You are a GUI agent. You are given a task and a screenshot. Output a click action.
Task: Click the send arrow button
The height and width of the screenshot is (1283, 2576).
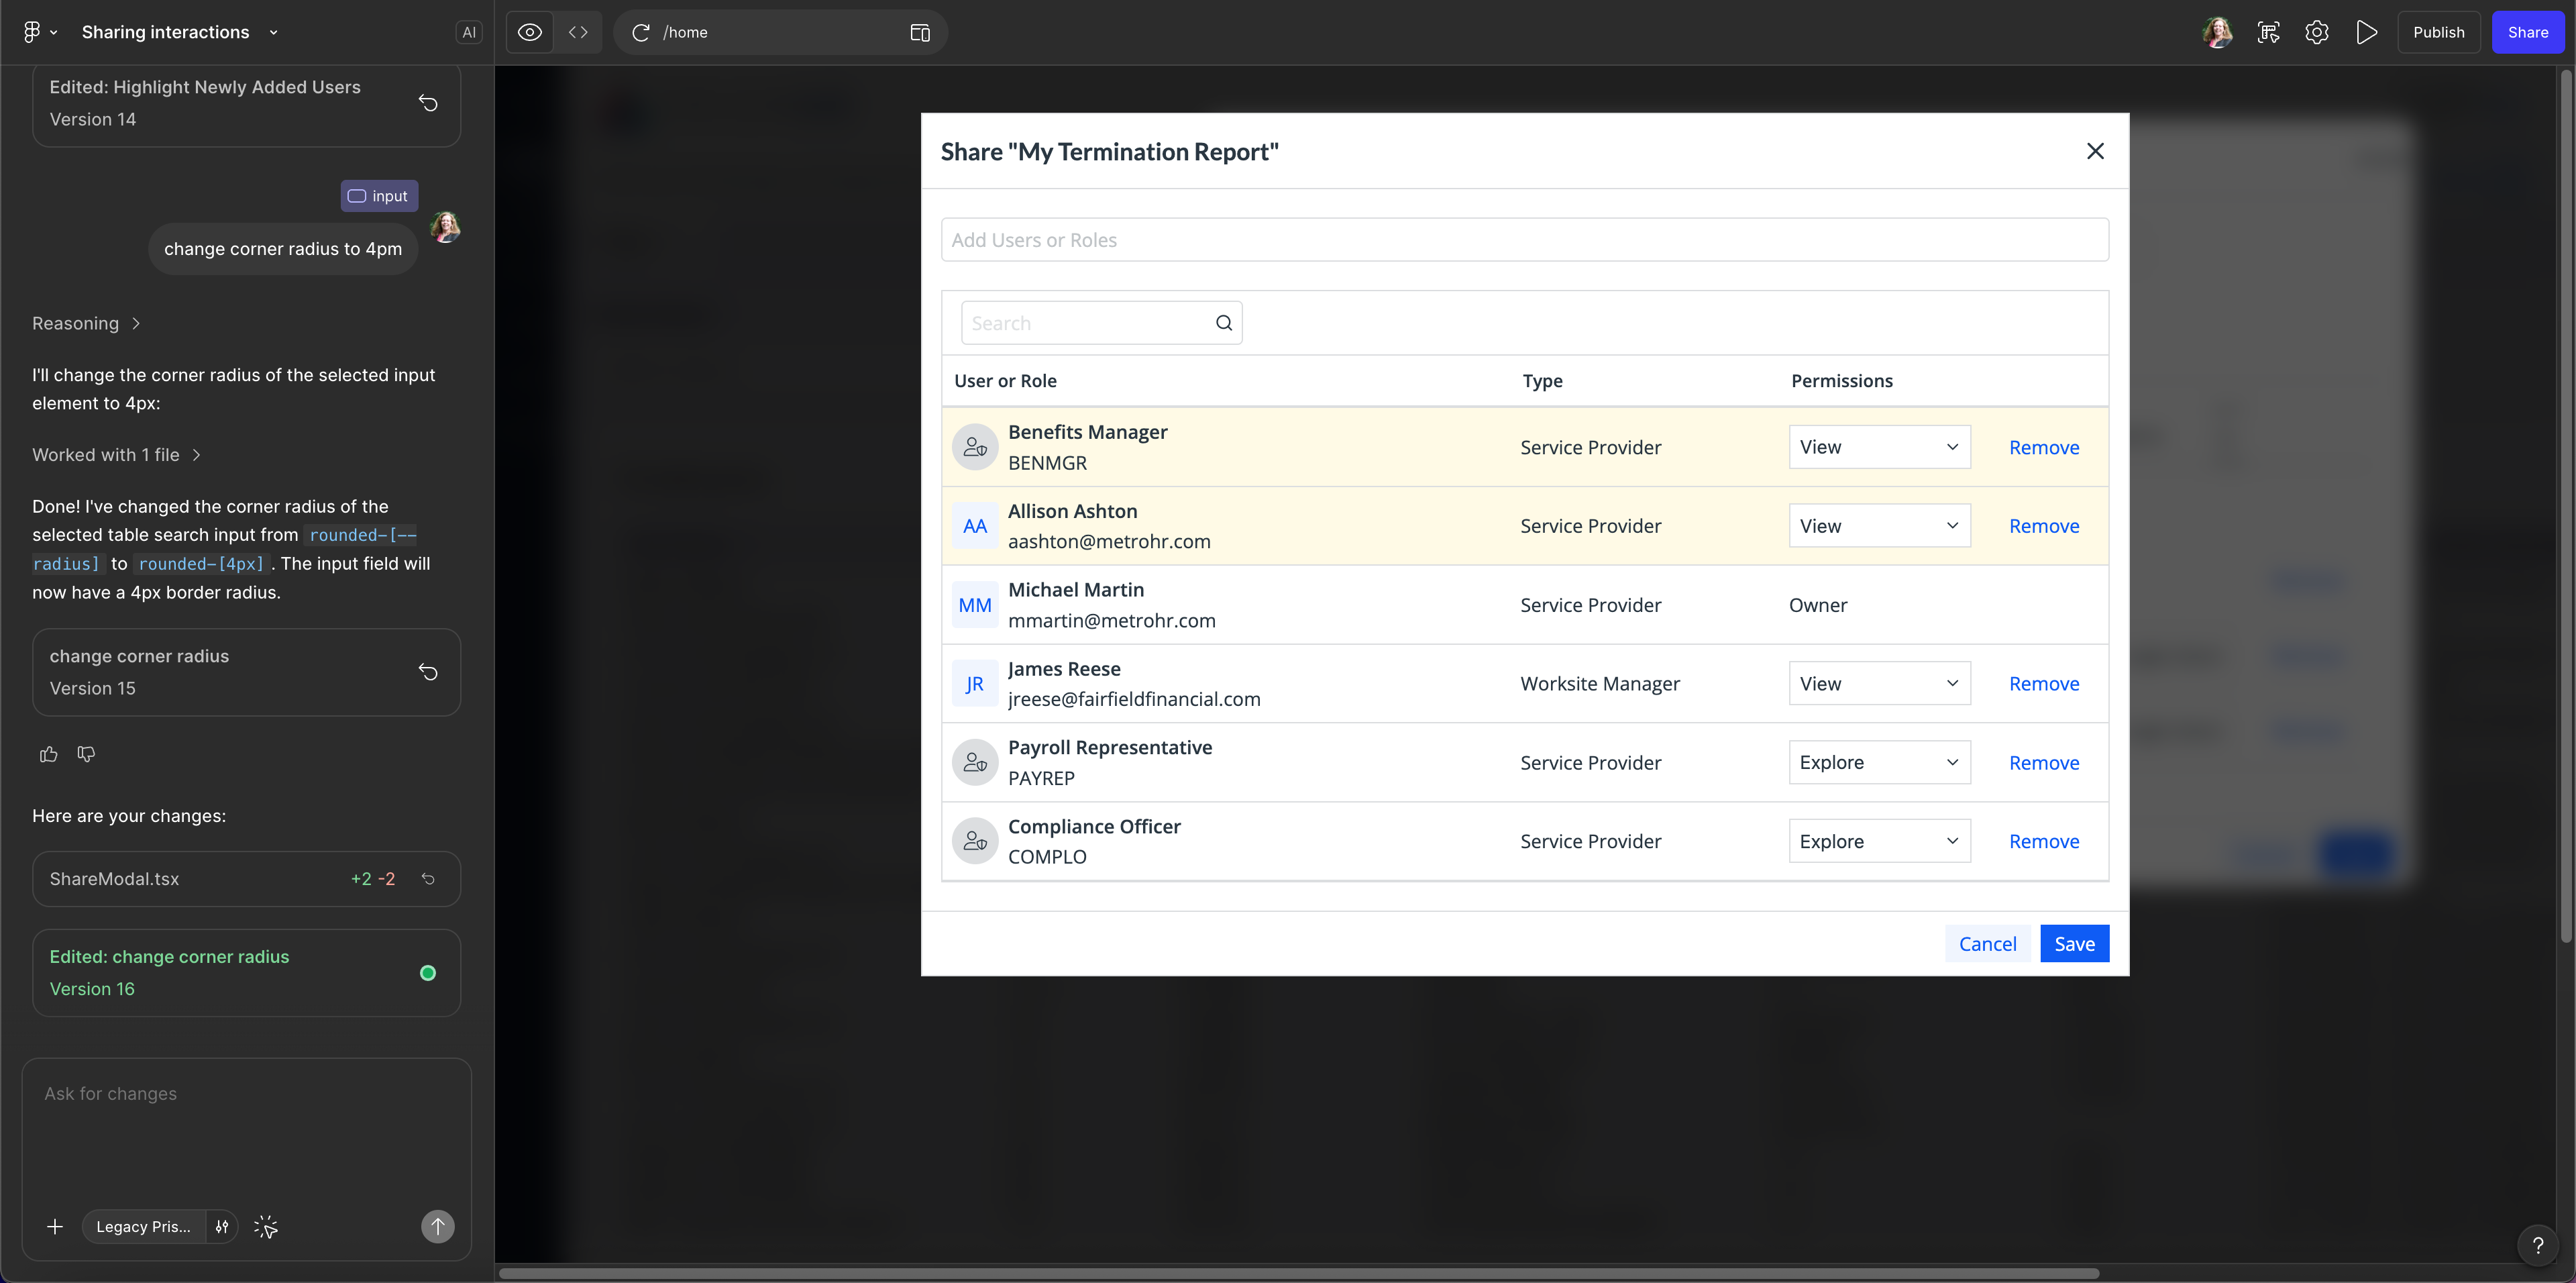tap(437, 1227)
